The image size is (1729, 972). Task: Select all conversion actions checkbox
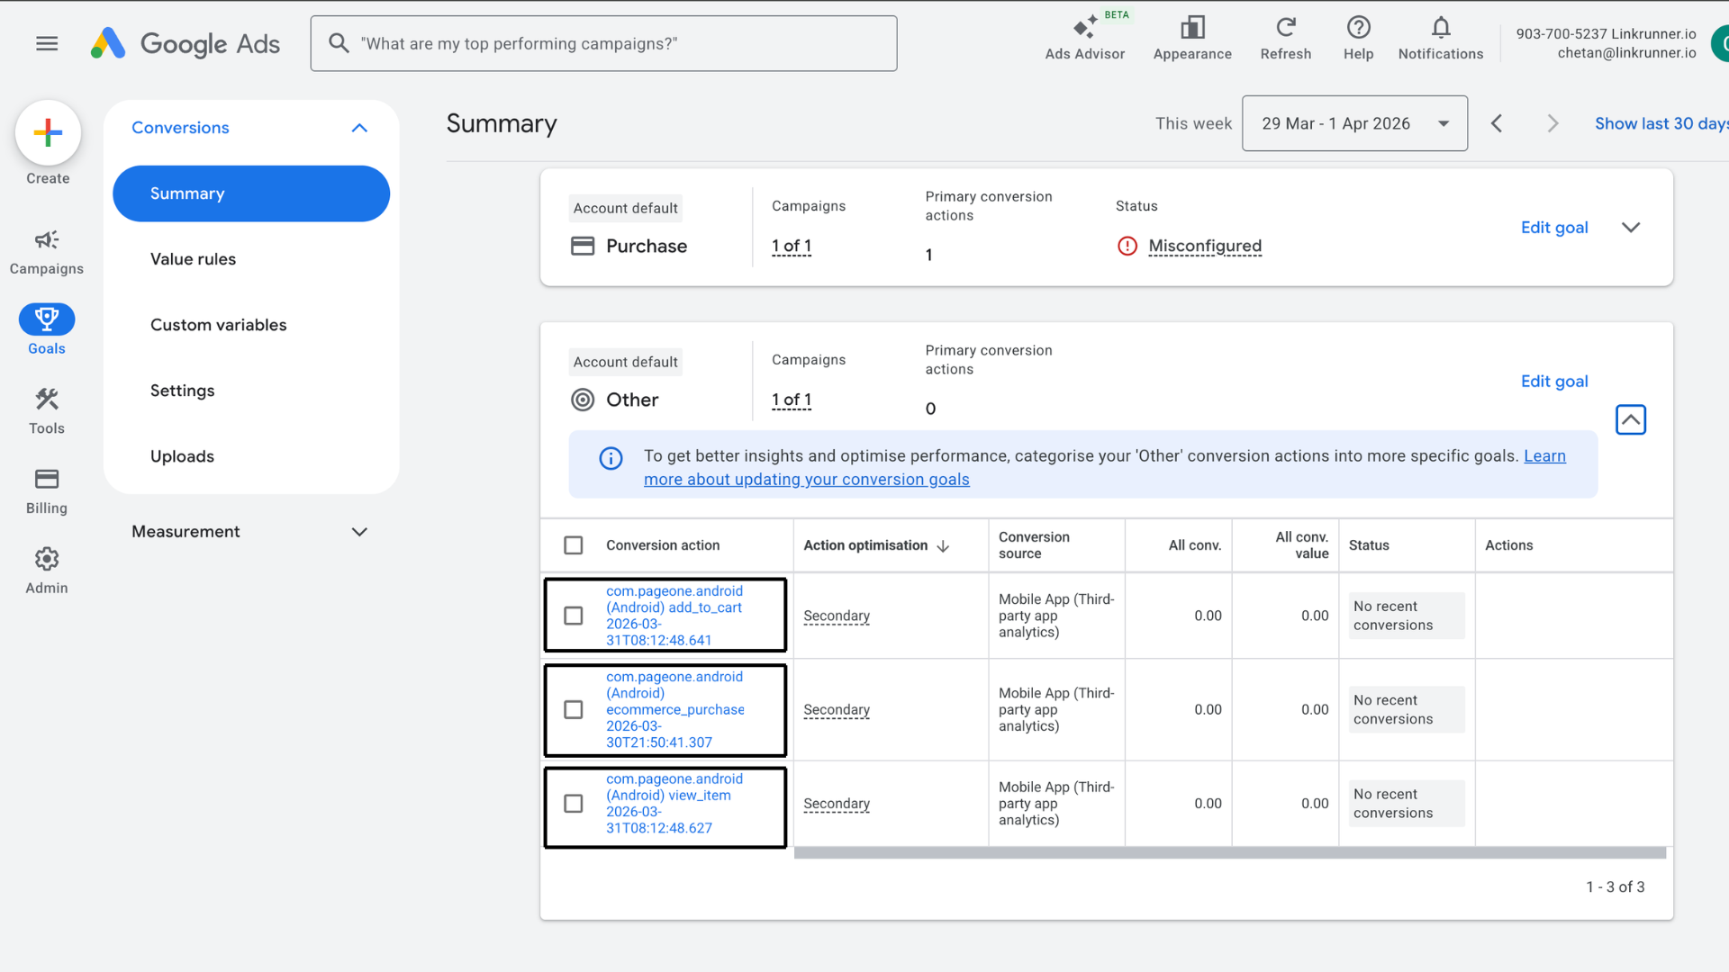click(573, 545)
